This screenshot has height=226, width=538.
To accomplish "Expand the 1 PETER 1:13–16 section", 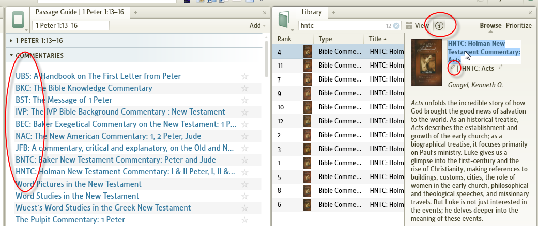I will [x=11, y=41].
